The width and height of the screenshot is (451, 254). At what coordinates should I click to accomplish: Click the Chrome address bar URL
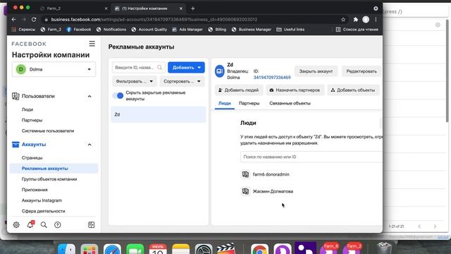coord(154,20)
